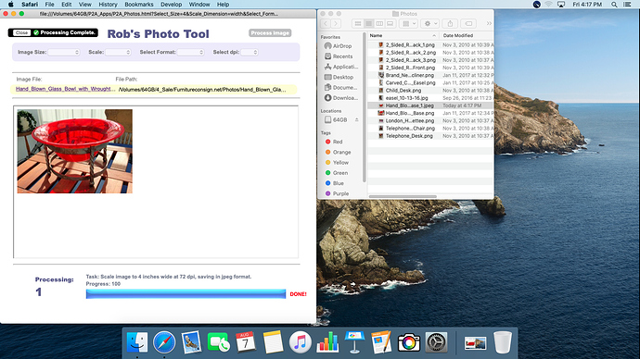
Task: Open the Finder Action gear menu
Action: 429,24
